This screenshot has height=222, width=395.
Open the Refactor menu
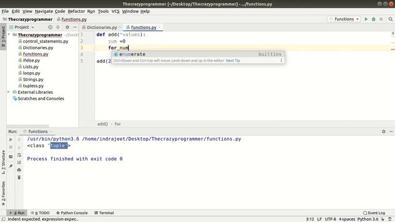[x=76, y=11]
